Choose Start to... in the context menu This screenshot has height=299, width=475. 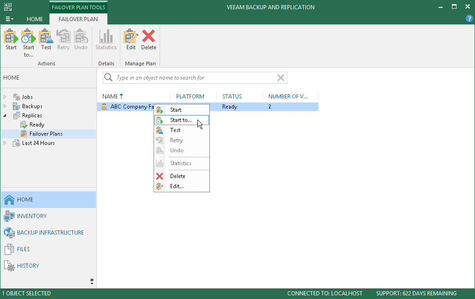(182, 120)
